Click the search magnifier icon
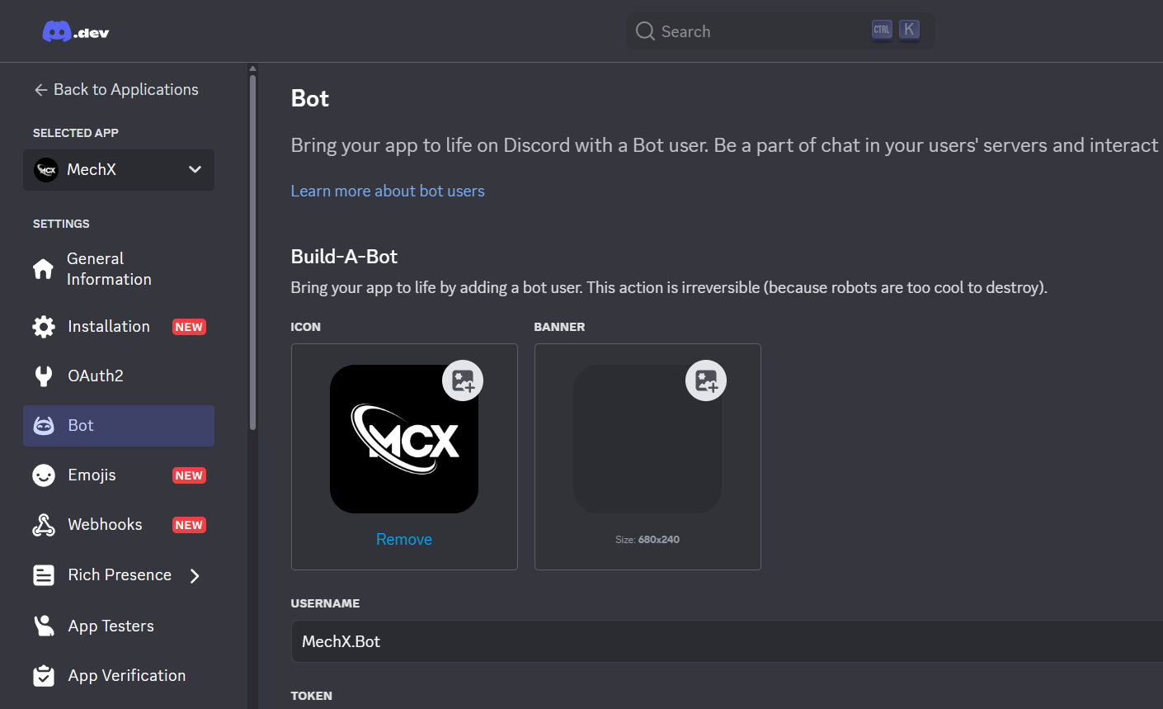This screenshot has width=1163, height=709. click(645, 31)
